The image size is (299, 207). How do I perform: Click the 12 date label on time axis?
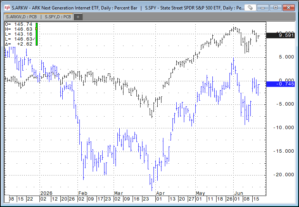[x=55, y=199]
